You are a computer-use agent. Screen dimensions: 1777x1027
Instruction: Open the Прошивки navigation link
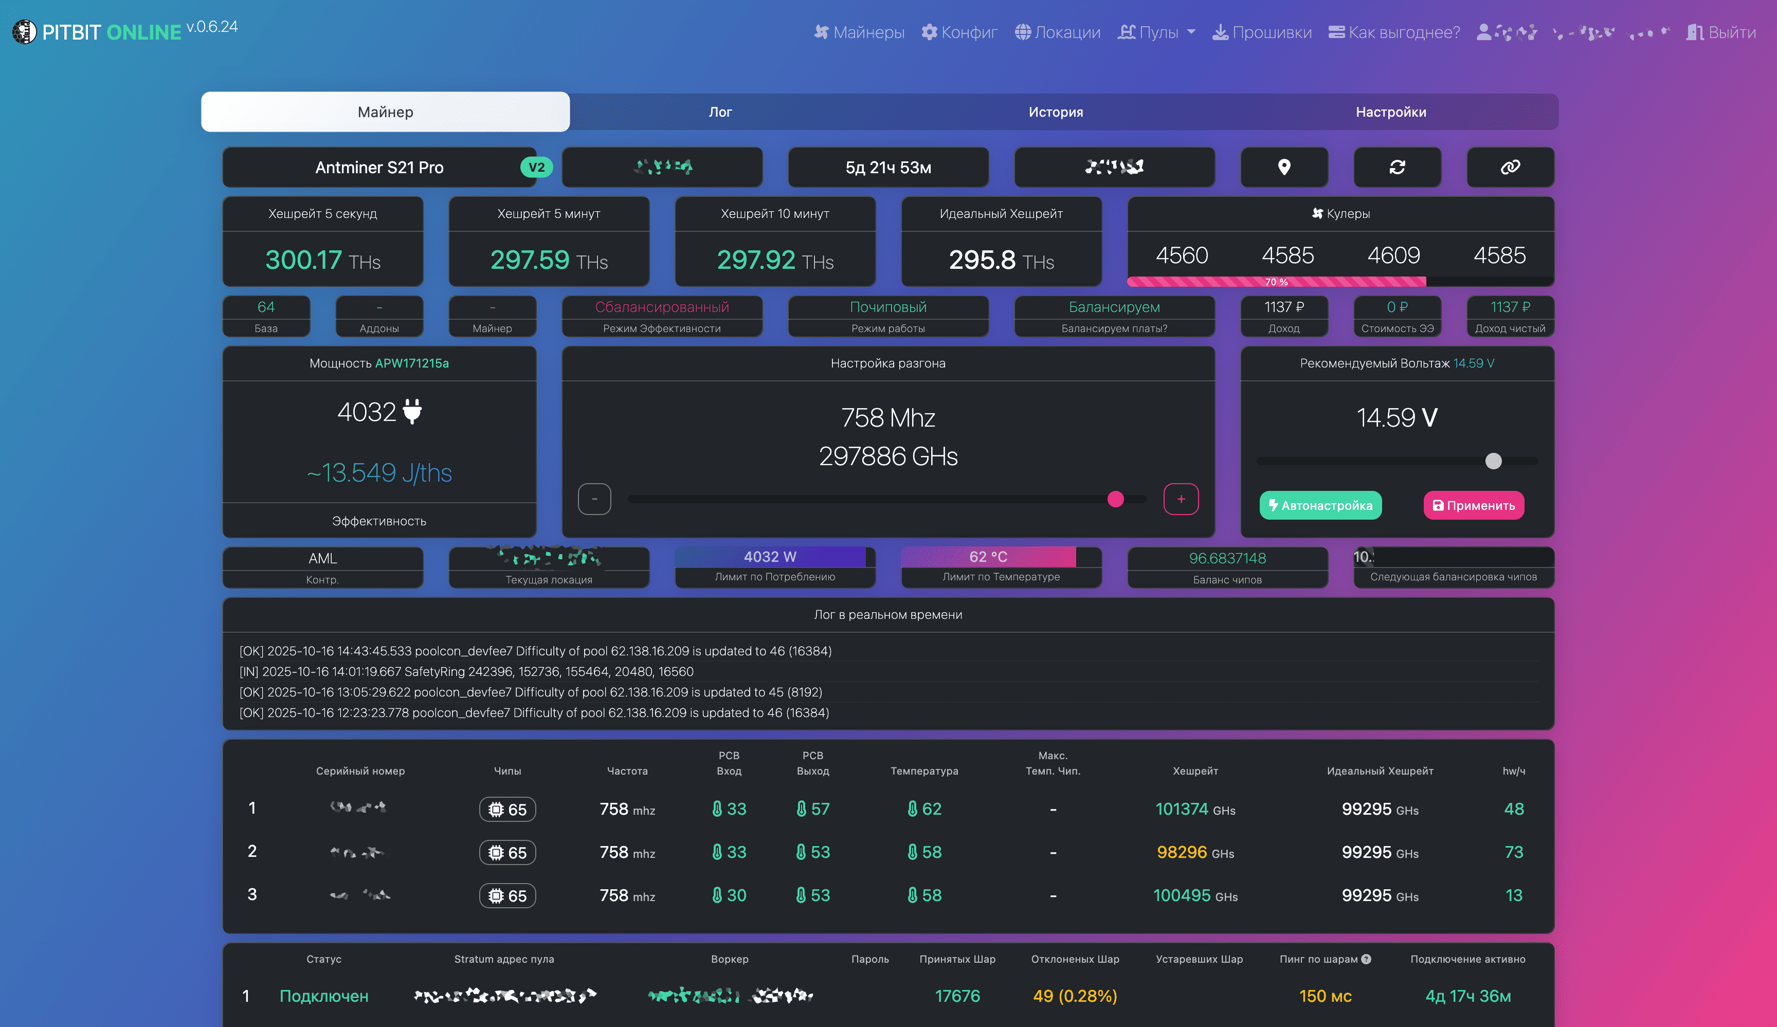click(1261, 32)
